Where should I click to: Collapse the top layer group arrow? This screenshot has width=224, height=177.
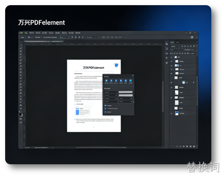coord(171,57)
